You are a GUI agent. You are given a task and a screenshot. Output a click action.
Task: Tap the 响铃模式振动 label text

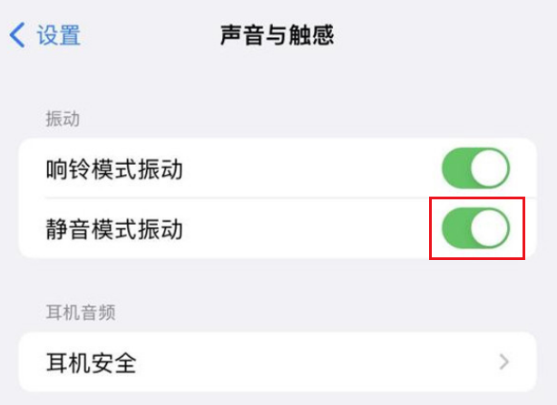point(114,169)
